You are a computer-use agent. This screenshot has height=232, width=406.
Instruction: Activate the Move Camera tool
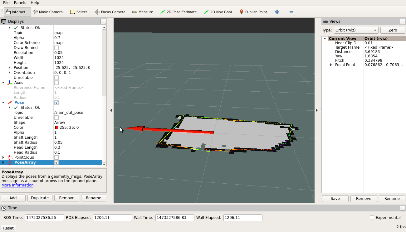[47, 12]
